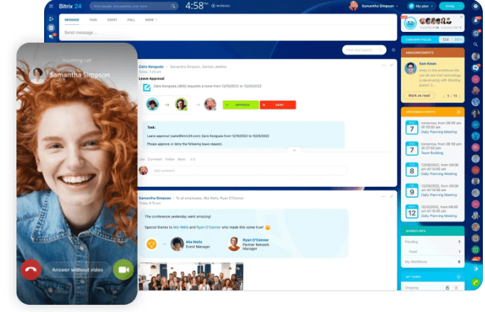485x312 pixels.
Task: Open the My plan dropdown
Action: (422, 6)
